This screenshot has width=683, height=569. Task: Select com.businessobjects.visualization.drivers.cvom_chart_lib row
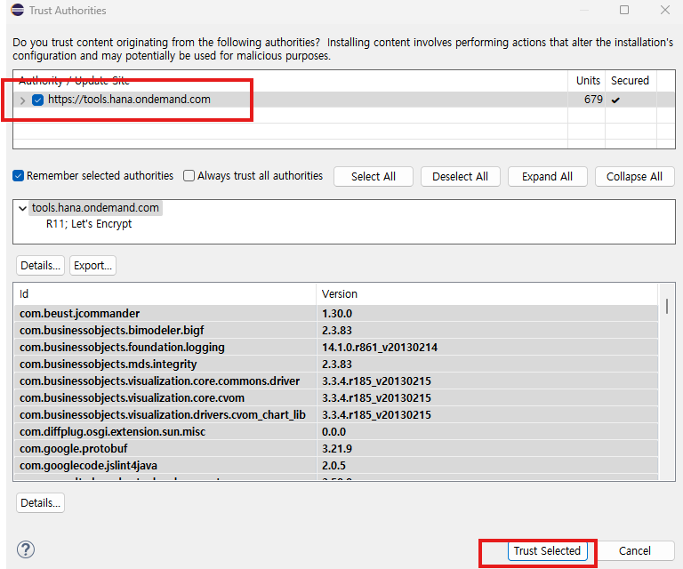(x=336, y=415)
